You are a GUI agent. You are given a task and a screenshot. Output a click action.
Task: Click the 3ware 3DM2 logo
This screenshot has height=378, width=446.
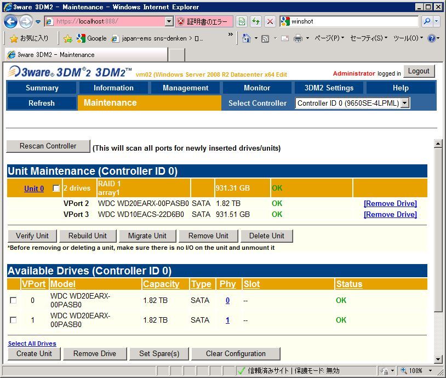70,72
